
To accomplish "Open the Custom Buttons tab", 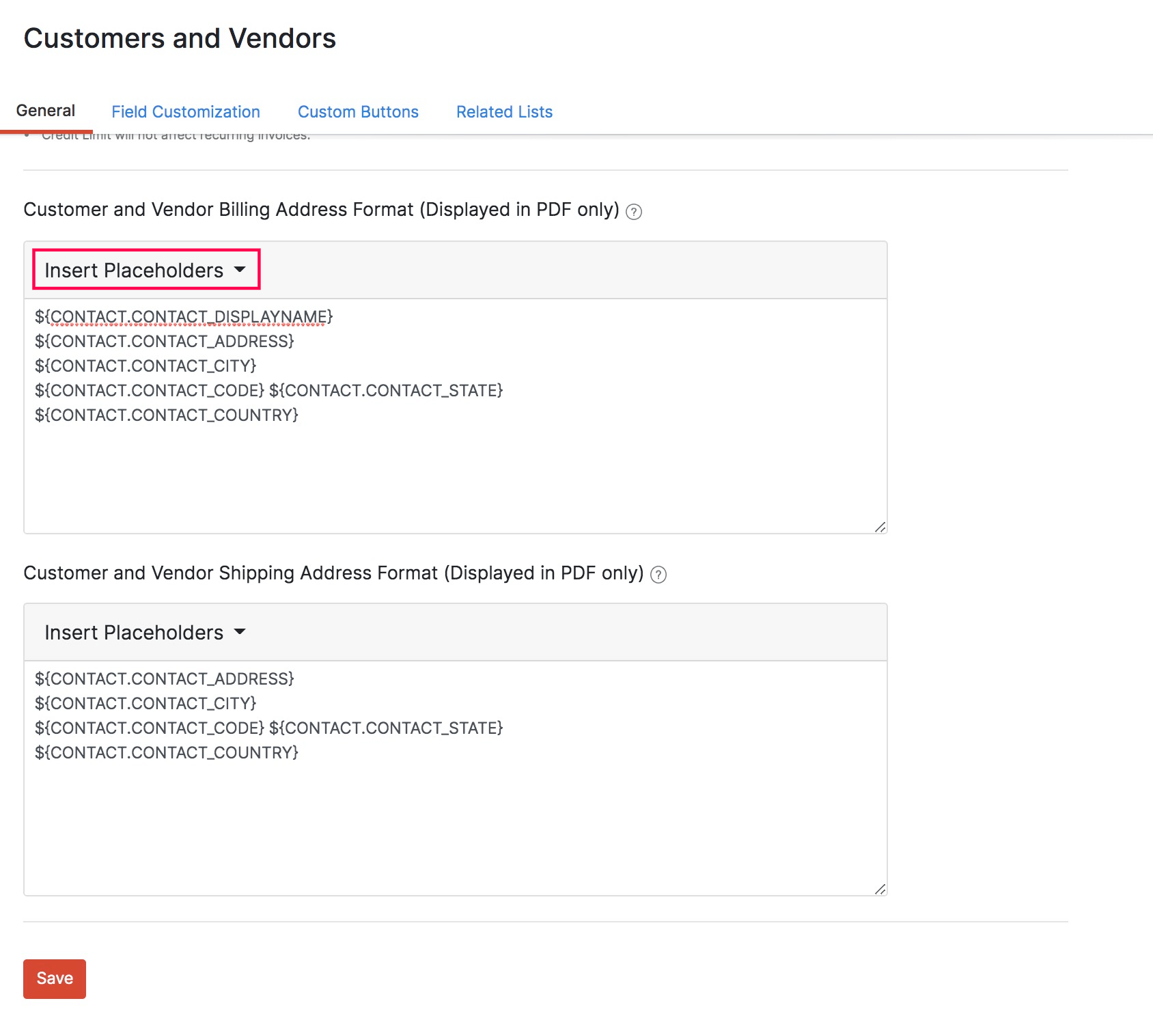I will (358, 111).
